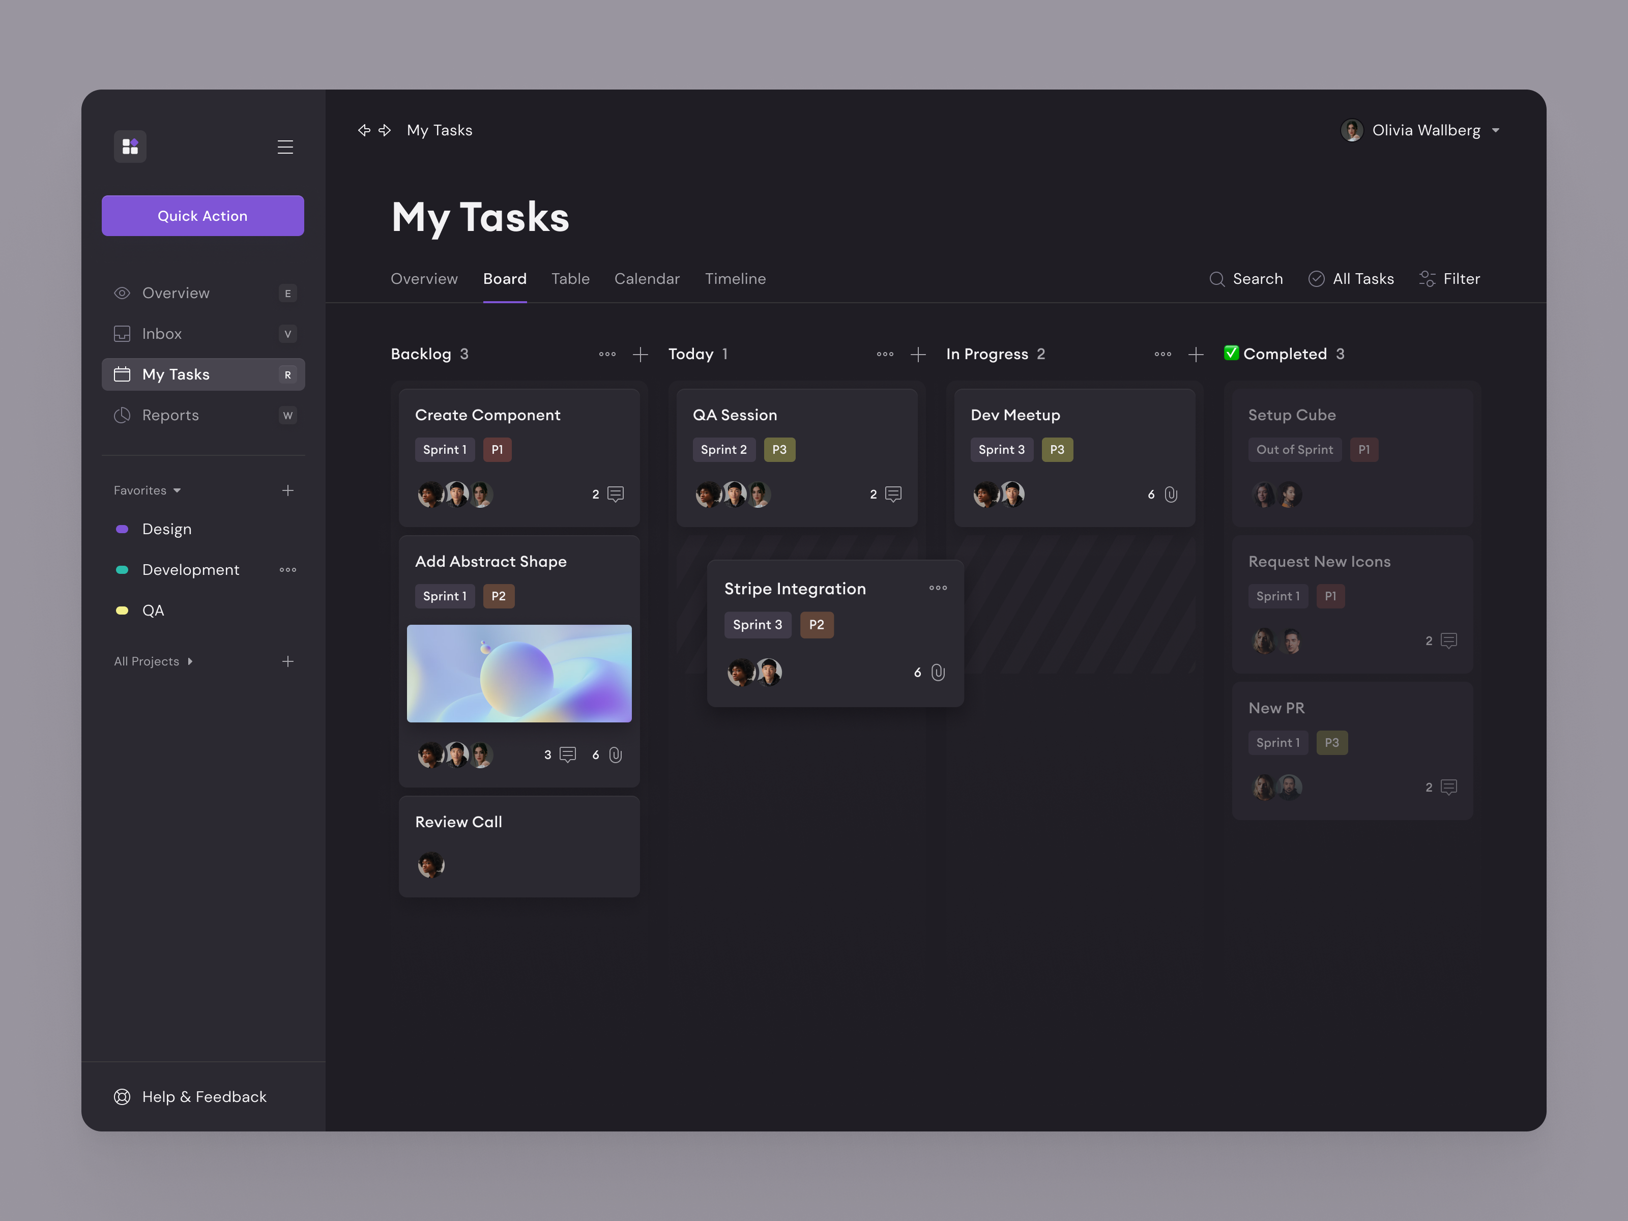Screen dimensions: 1628x1221
Task: Collapse the sidebar with the hamburger icon
Action: coord(285,147)
